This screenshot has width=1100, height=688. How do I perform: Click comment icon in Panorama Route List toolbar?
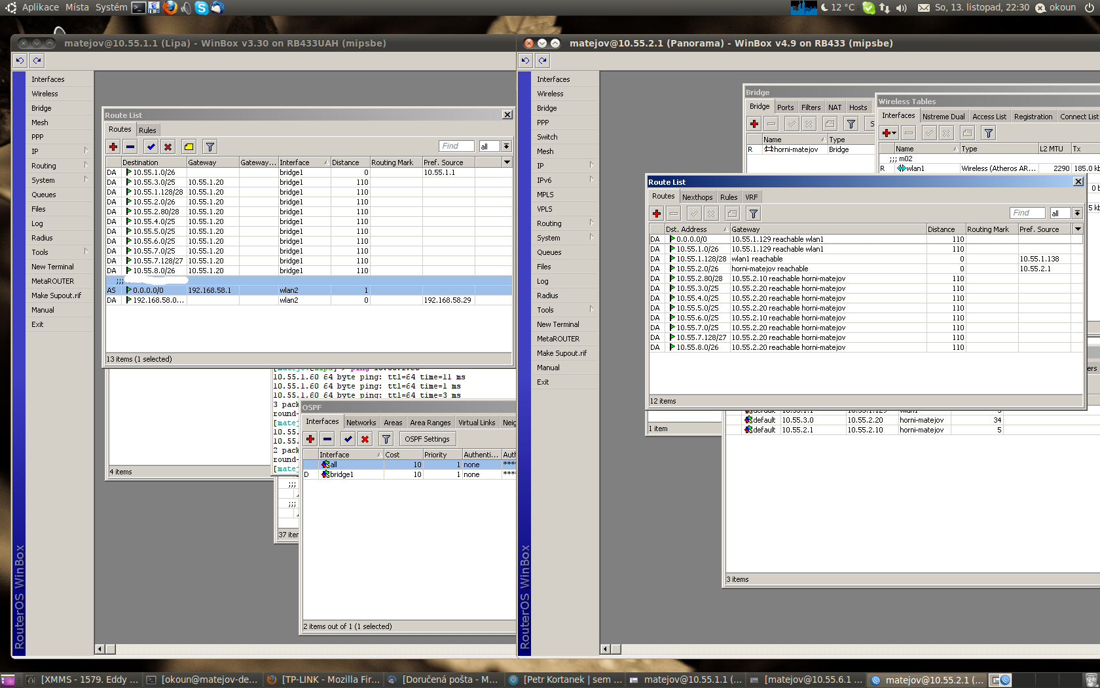click(x=733, y=214)
